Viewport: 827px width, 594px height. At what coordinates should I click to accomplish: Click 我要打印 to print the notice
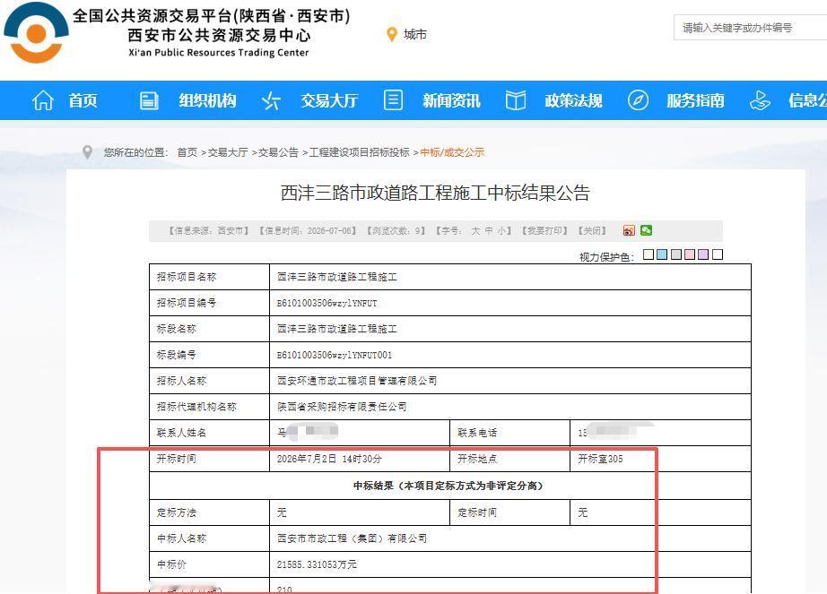pyautogui.click(x=544, y=230)
